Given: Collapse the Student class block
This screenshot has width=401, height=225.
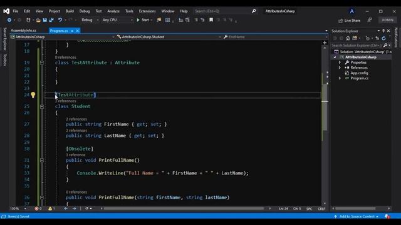Looking at the screenshot, I should pos(42,106).
